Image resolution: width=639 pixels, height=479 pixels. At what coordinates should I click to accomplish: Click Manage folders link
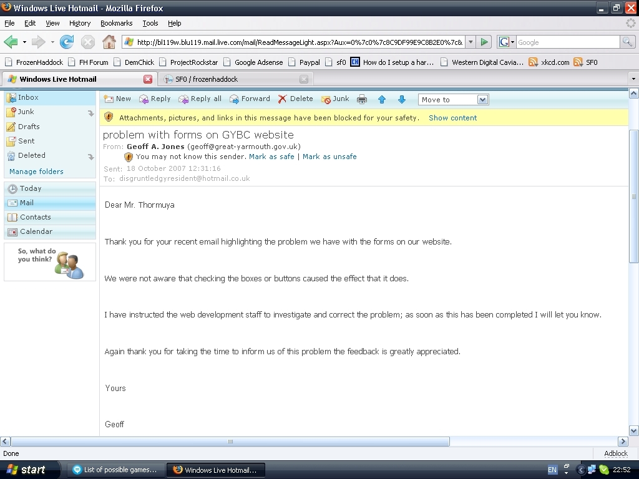point(36,172)
